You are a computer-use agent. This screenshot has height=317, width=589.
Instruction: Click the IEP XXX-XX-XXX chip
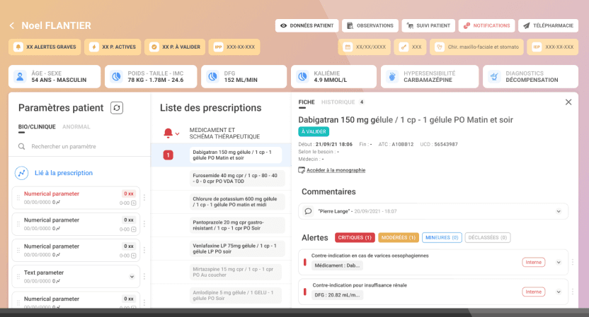(553, 47)
